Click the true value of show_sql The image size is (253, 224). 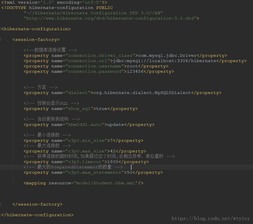101,109
